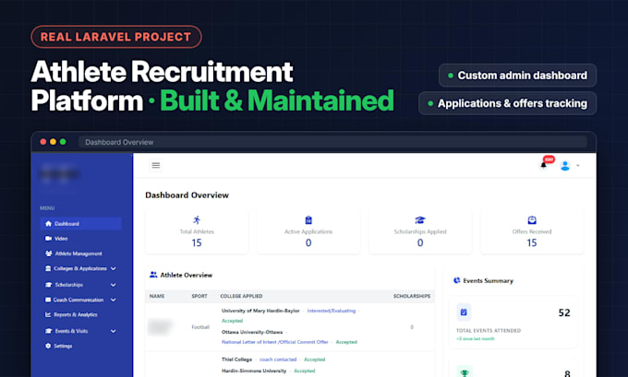This screenshot has height=377, width=628.
Task: Click the hamburger menu toggle button
Action: click(156, 165)
